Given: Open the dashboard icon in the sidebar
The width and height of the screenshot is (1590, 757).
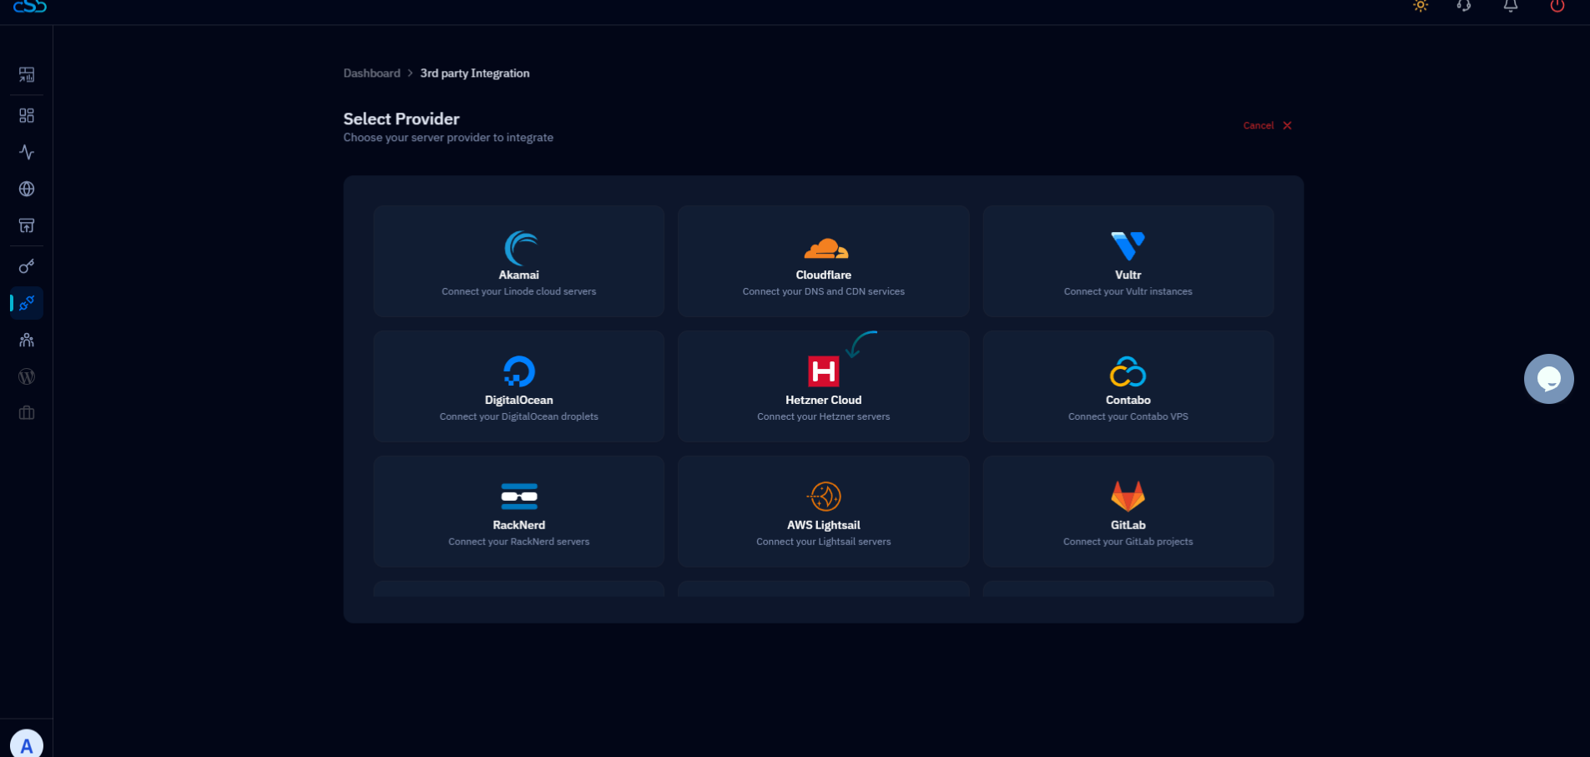Looking at the screenshot, I should click(27, 75).
